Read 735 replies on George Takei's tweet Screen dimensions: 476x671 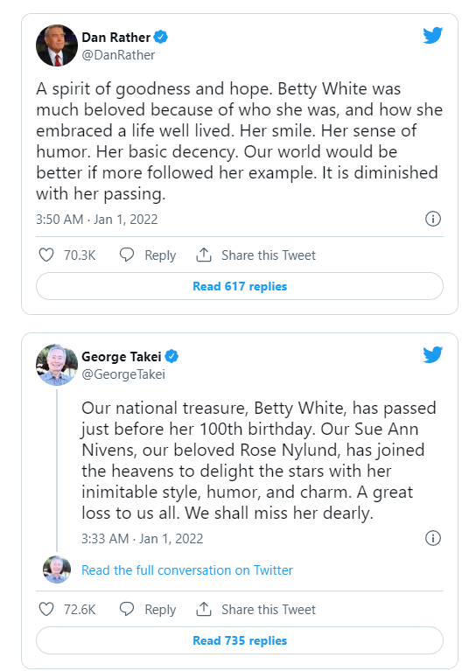pyautogui.click(x=240, y=640)
